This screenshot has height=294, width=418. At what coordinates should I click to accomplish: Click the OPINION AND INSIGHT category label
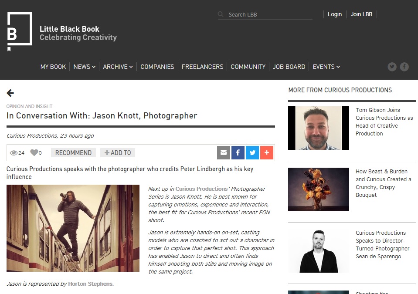[x=29, y=106]
